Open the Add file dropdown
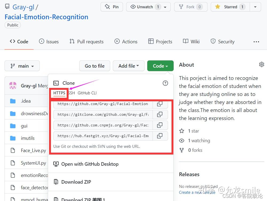Image resolution: width=267 pixels, height=201 pixels. [129, 66]
